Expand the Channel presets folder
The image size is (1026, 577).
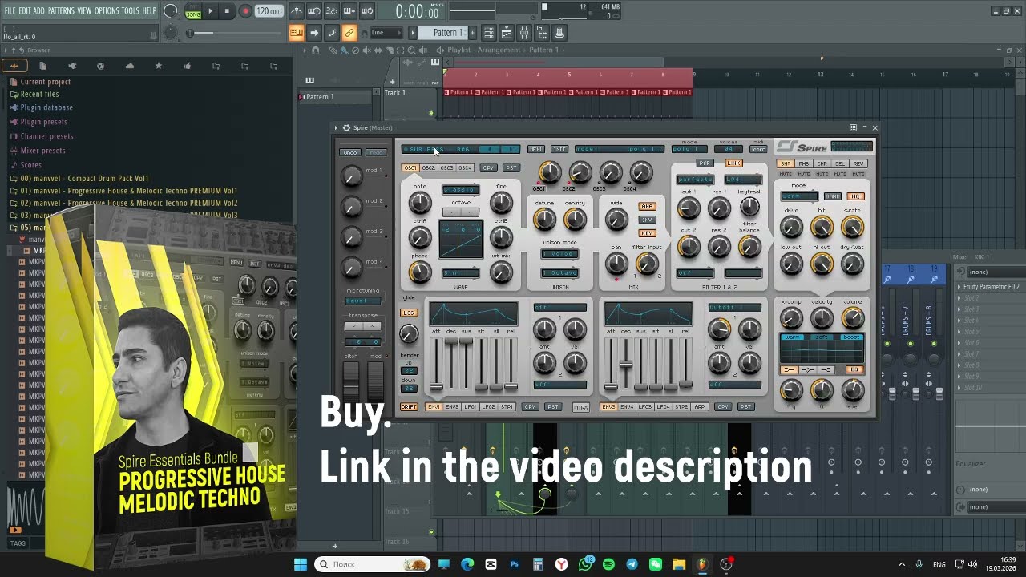(x=46, y=136)
